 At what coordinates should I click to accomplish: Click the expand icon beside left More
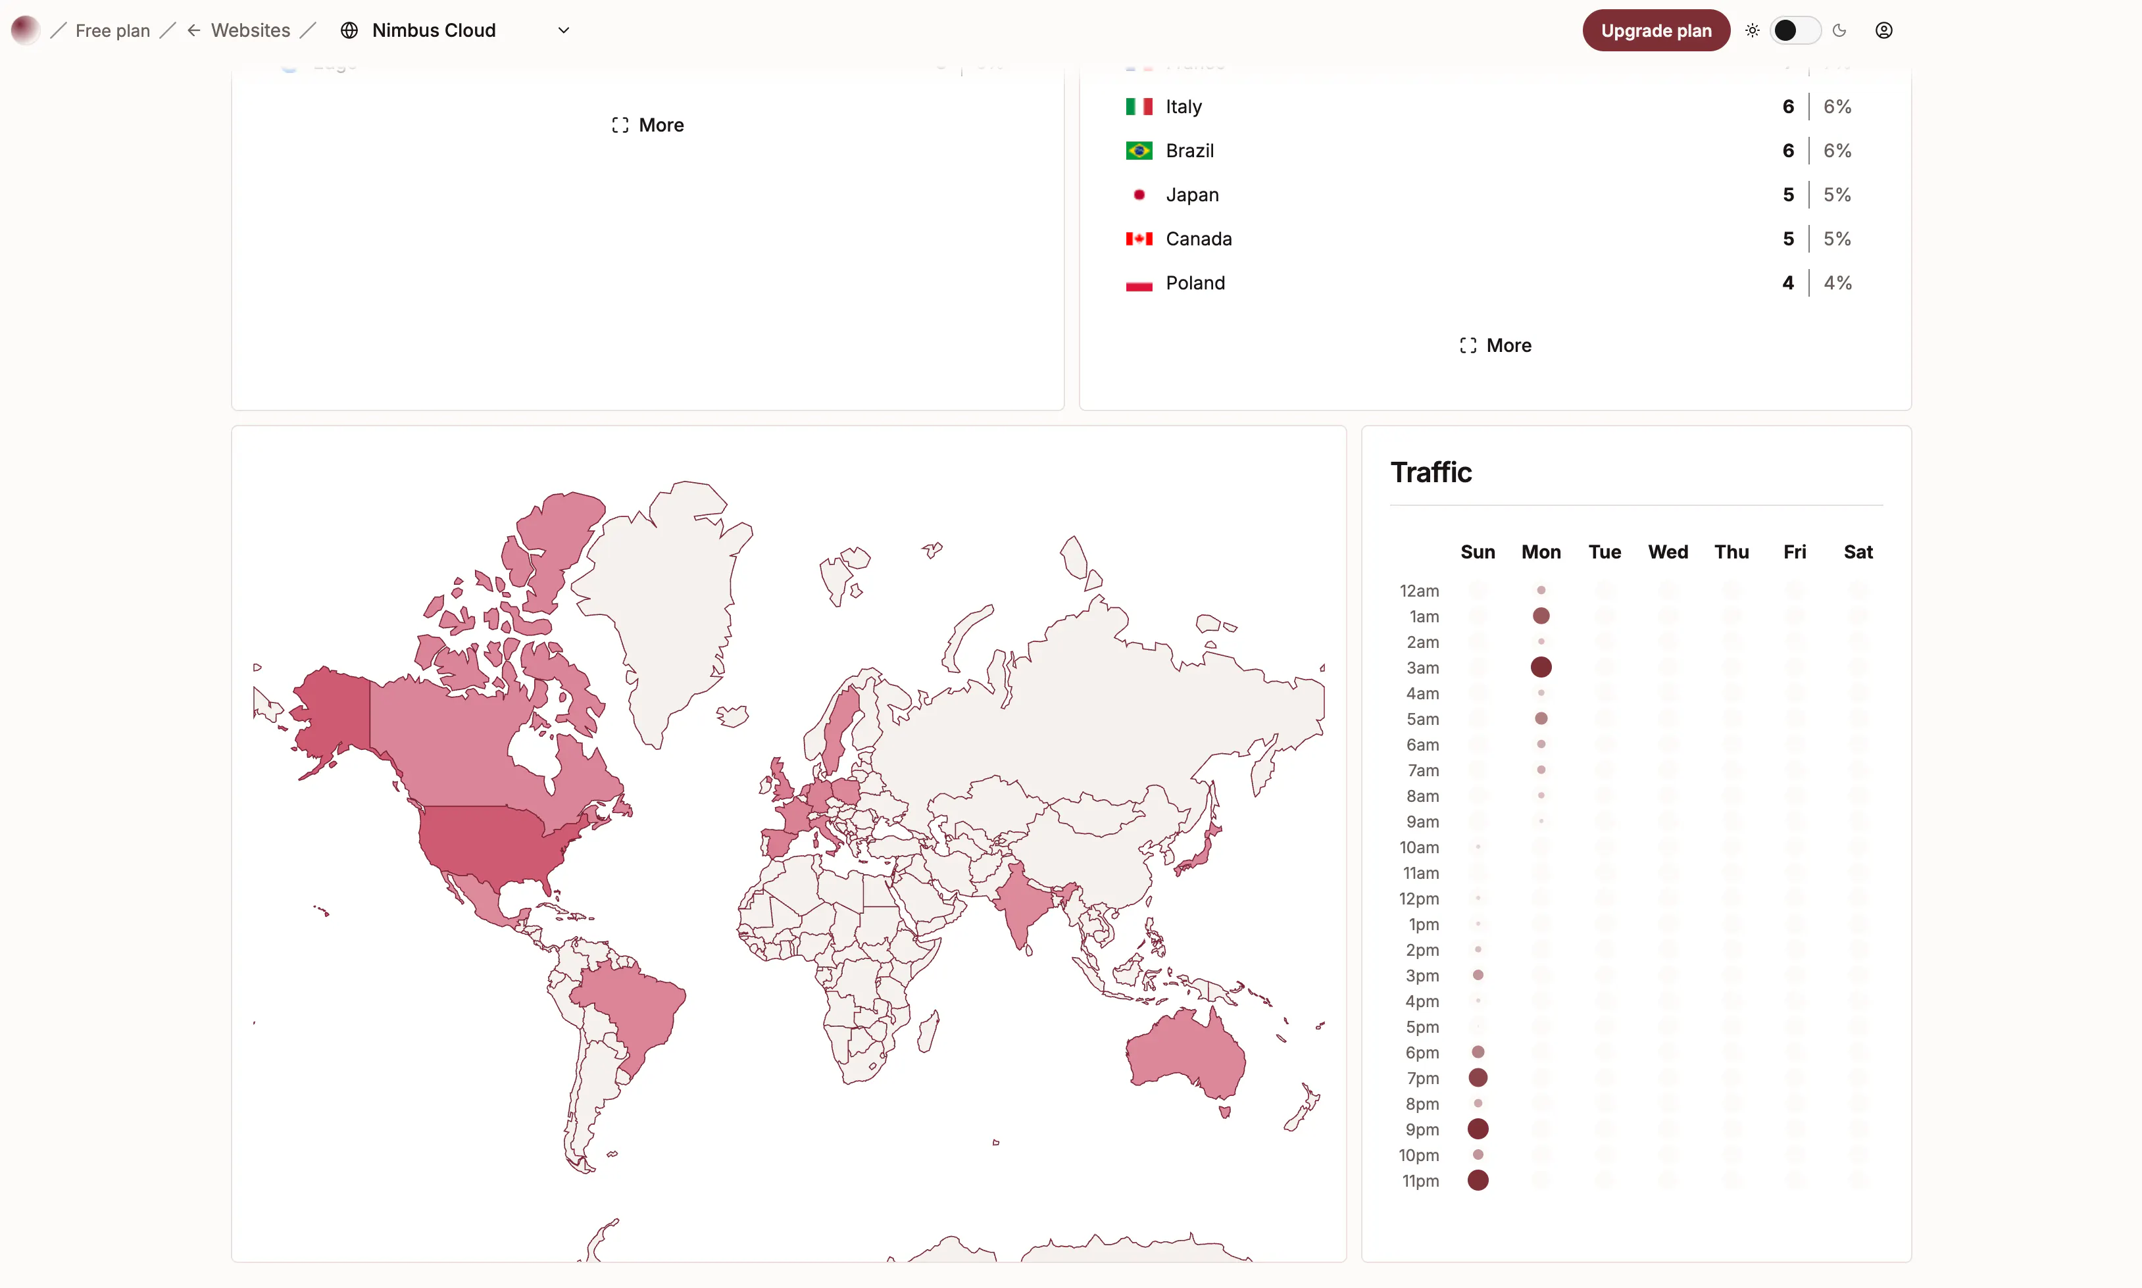tap(620, 125)
